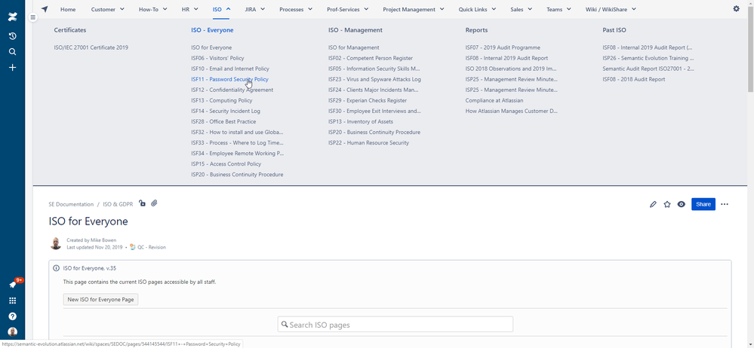Open ISF29 - Experian Checks Register

pyautogui.click(x=368, y=100)
